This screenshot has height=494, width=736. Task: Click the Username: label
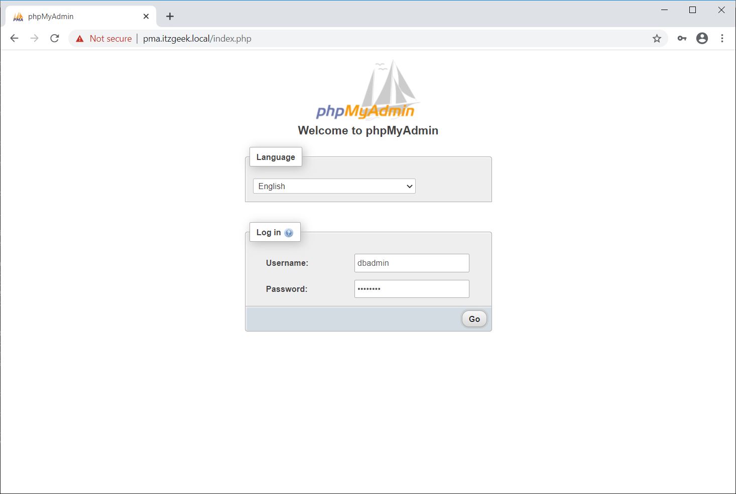coord(287,263)
